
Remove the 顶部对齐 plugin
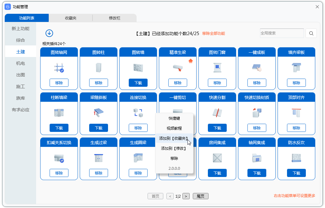tap(296, 128)
